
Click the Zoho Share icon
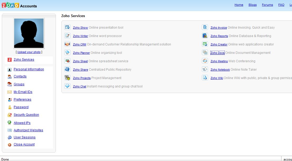tap(67, 69)
